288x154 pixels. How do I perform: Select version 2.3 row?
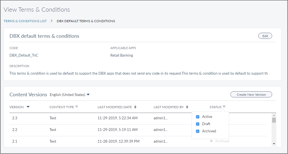point(15,118)
